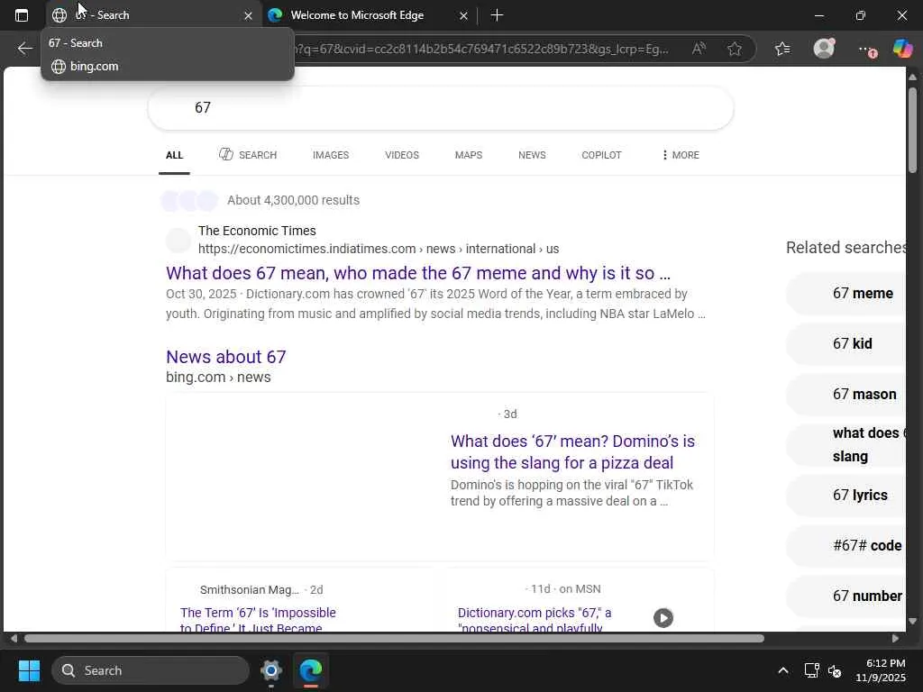Screen dimensions: 923x692
Task: Switch to the SEARCH tab
Action: pos(248,155)
